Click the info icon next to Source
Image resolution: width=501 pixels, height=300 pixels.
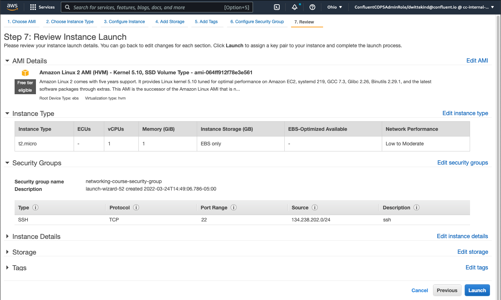(x=315, y=208)
